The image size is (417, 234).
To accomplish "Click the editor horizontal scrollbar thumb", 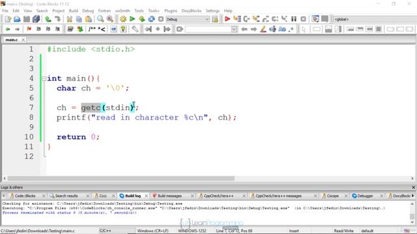I will [x=121, y=179].
